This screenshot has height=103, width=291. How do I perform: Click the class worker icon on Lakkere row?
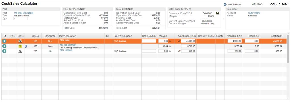coord(20,51)
